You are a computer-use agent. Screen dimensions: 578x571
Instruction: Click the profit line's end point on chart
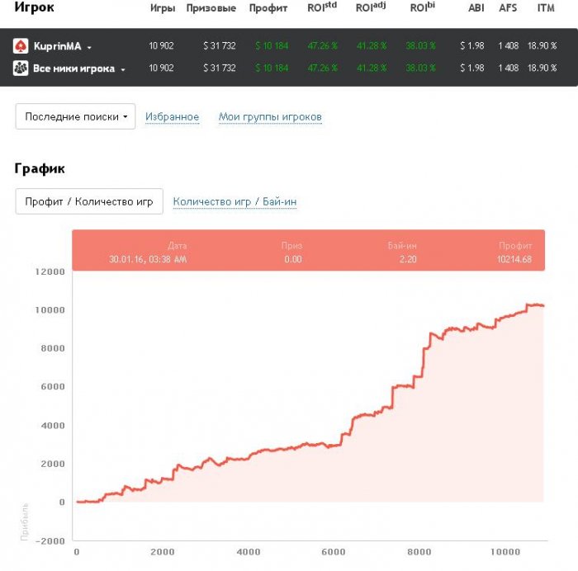(x=542, y=306)
